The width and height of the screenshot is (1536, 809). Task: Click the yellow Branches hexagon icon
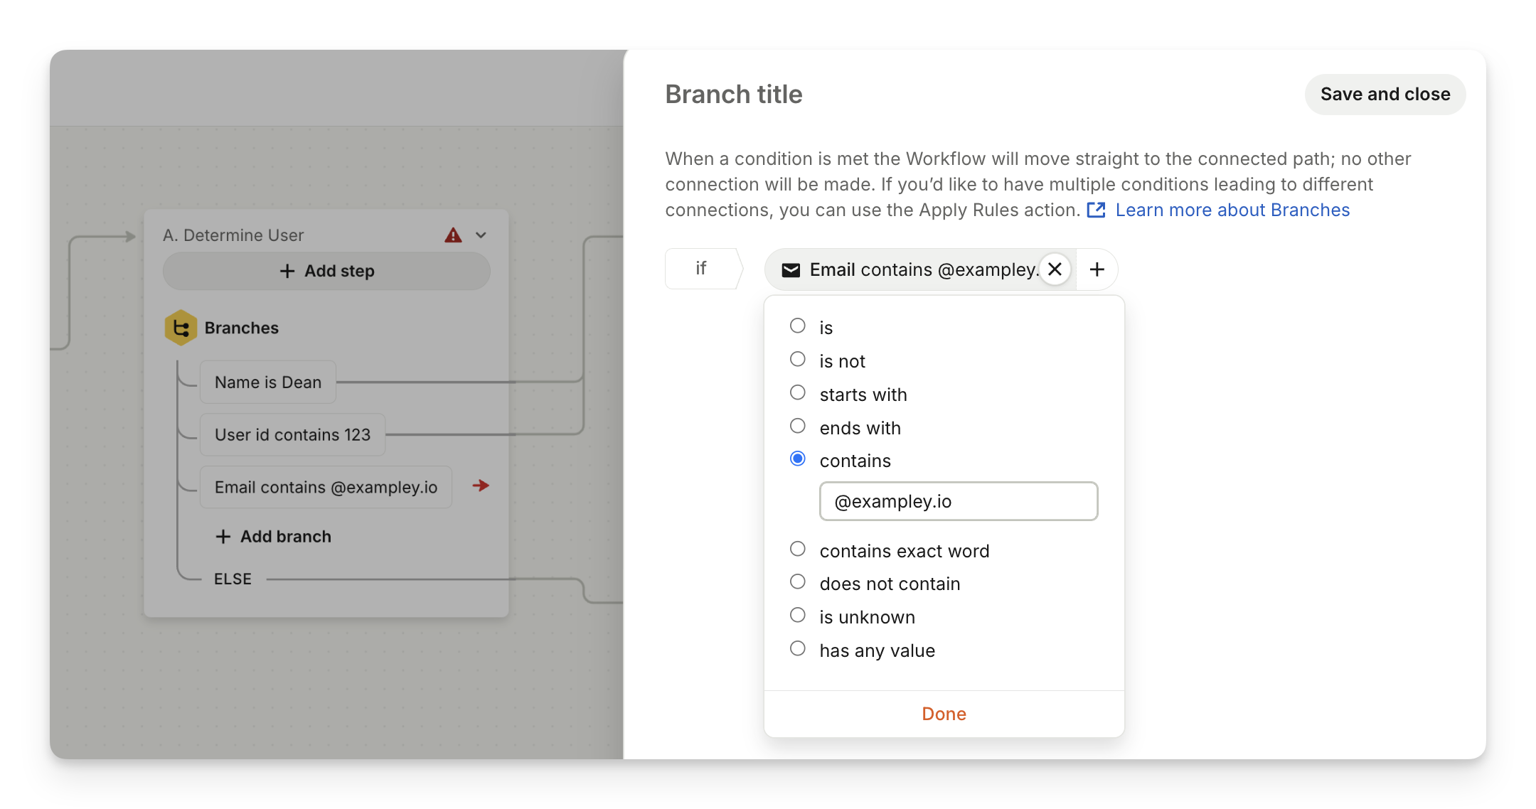[x=181, y=328]
